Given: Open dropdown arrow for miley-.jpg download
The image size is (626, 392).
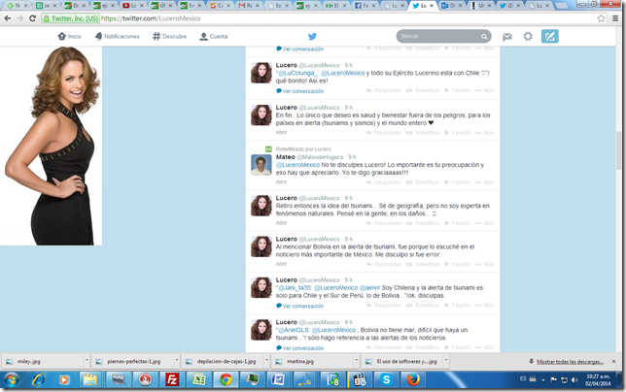Looking at the screenshot, I should tap(87, 361).
